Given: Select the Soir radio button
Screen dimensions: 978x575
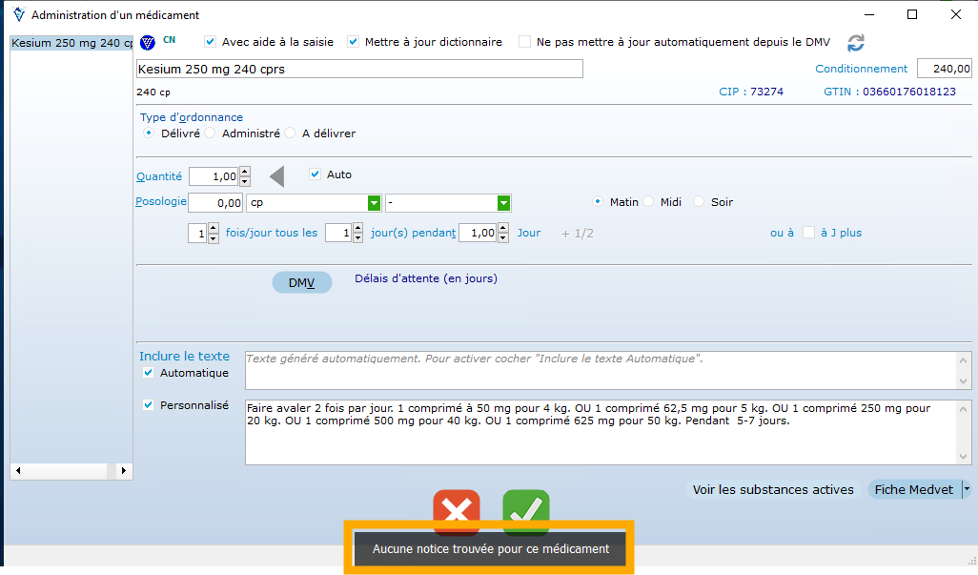Looking at the screenshot, I should [x=699, y=201].
